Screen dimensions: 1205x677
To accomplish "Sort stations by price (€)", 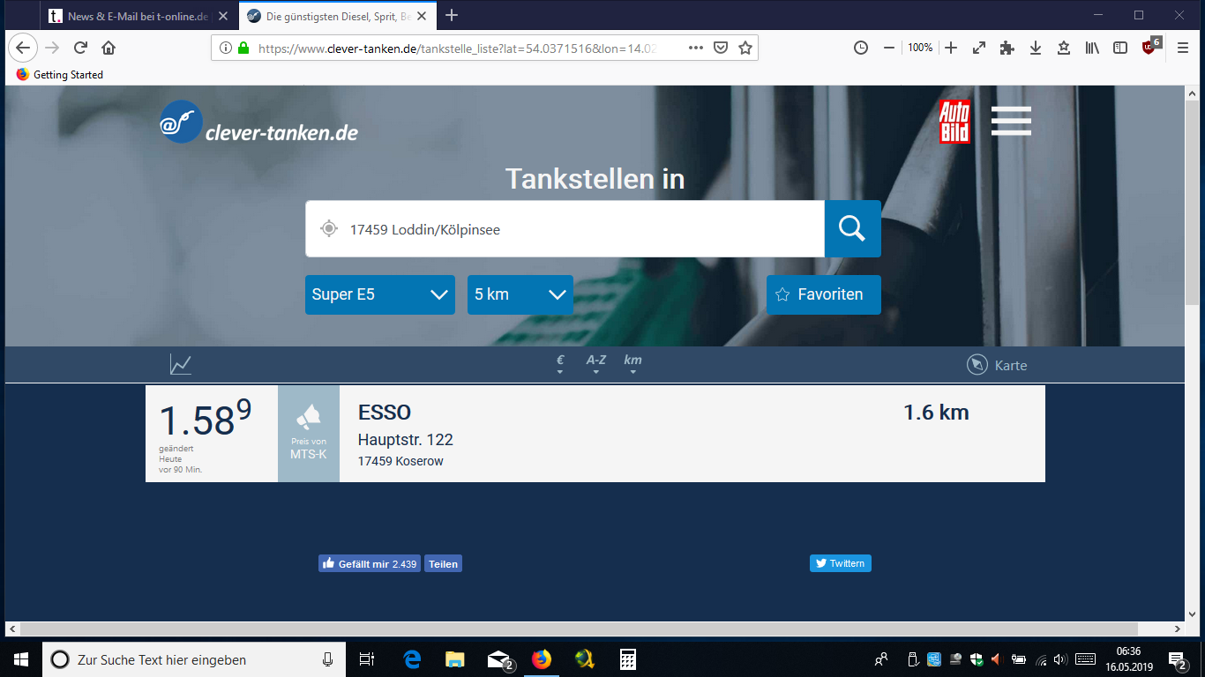I will (560, 364).
